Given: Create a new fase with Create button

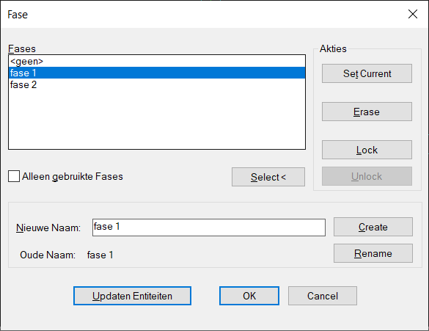Looking at the screenshot, I should pos(373,227).
